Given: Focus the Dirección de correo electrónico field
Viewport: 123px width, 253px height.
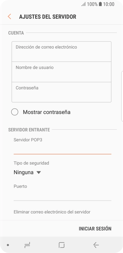Looking at the screenshot, I should click(x=62, y=51).
